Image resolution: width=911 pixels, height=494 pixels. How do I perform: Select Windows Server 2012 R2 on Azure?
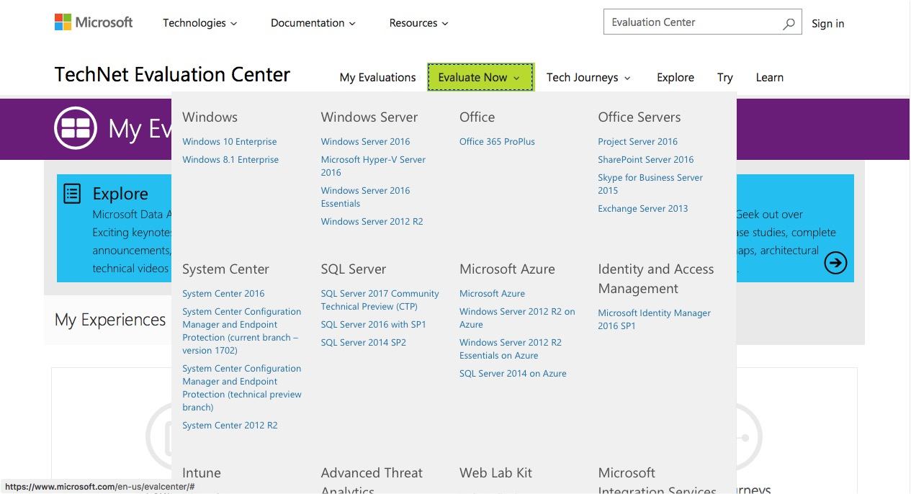pyautogui.click(x=517, y=318)
